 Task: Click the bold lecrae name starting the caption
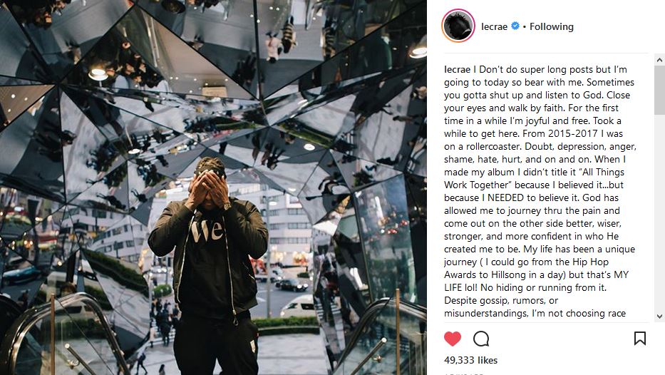tap(457, 69)
